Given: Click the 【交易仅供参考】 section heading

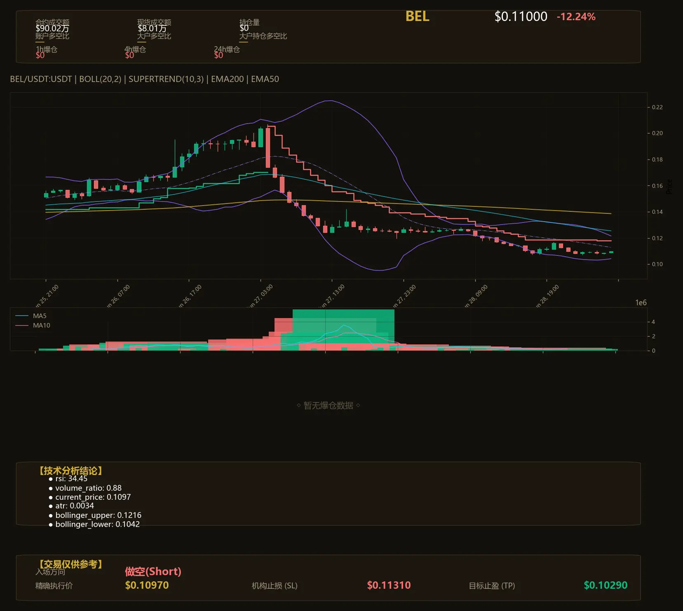Looking at the screenshot, I should 70,564.
